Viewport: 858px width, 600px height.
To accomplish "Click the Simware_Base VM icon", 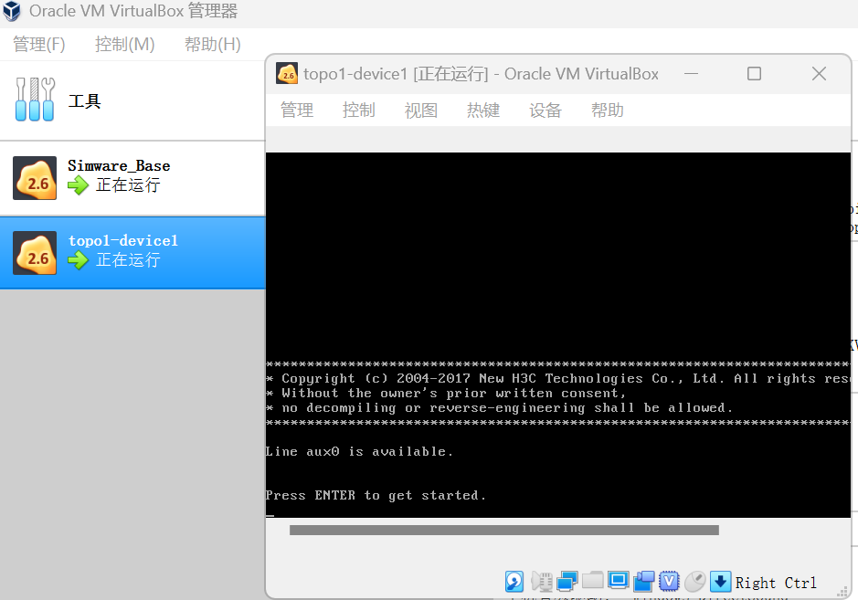I will tap(35, 178).
